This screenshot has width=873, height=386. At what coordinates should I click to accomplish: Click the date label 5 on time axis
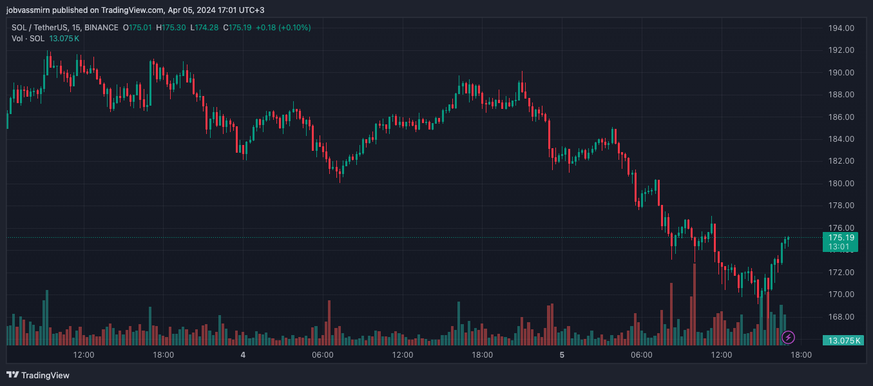click(562, 355)
